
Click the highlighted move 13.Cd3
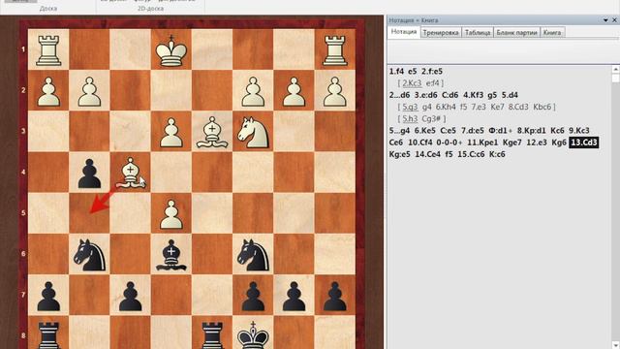pos(583,143)
